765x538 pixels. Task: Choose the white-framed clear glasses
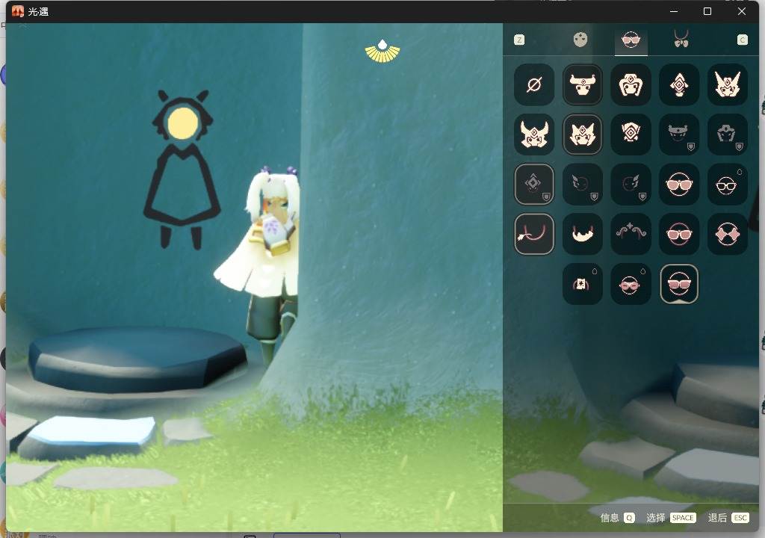[727, 184]
